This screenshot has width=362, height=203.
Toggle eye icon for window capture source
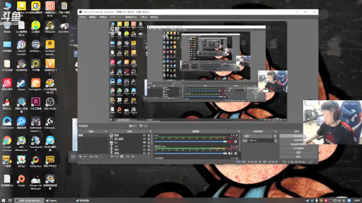pos(144,139)
